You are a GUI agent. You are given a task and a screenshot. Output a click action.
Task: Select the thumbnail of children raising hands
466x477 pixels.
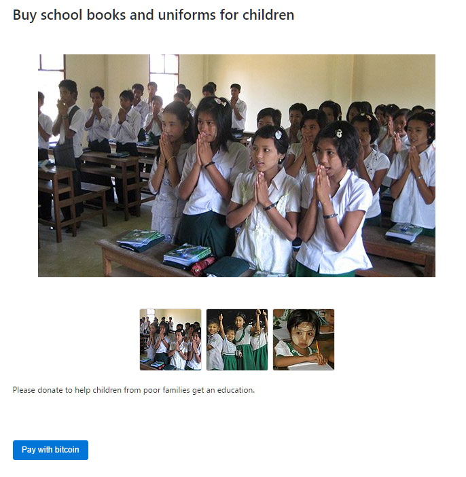[x=237, y=340]
